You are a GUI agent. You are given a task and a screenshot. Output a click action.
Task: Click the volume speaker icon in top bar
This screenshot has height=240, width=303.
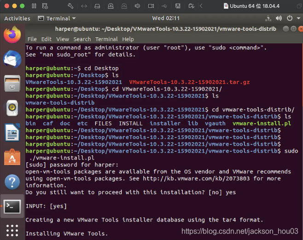(x=279, y=18)
